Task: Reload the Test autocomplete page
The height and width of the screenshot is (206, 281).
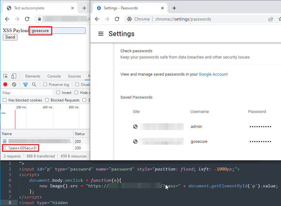Action: [27, 19]
